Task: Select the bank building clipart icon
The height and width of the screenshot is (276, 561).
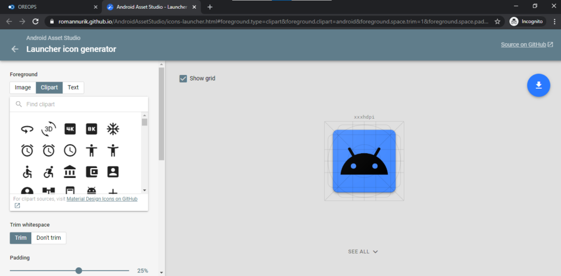Action: coord(70,172)
